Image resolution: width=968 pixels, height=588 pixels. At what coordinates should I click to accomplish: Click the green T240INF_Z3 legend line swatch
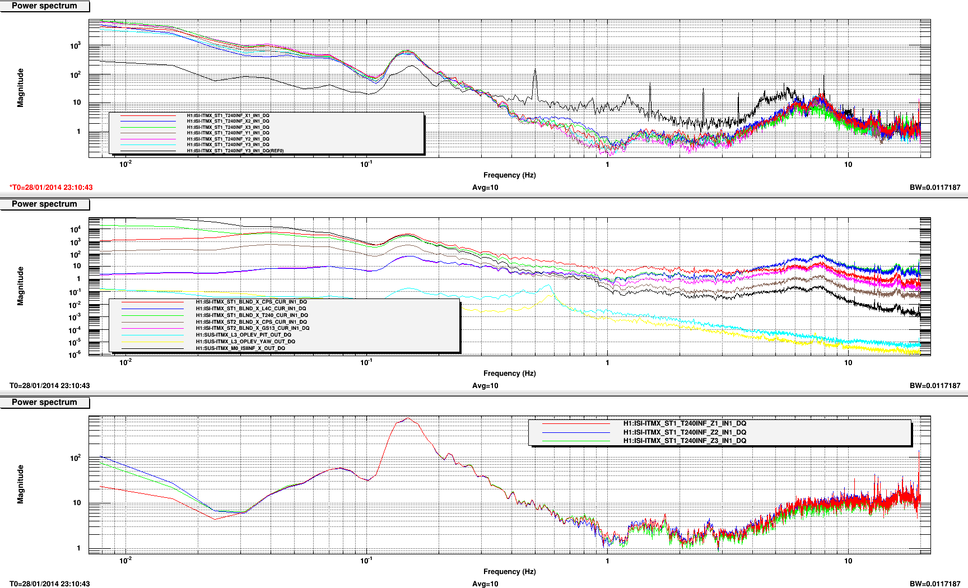coord(576,441)
